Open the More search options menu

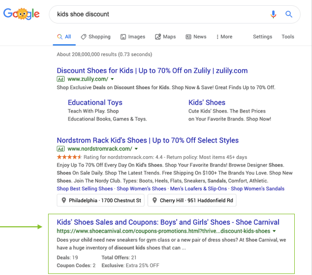point(224,37)
